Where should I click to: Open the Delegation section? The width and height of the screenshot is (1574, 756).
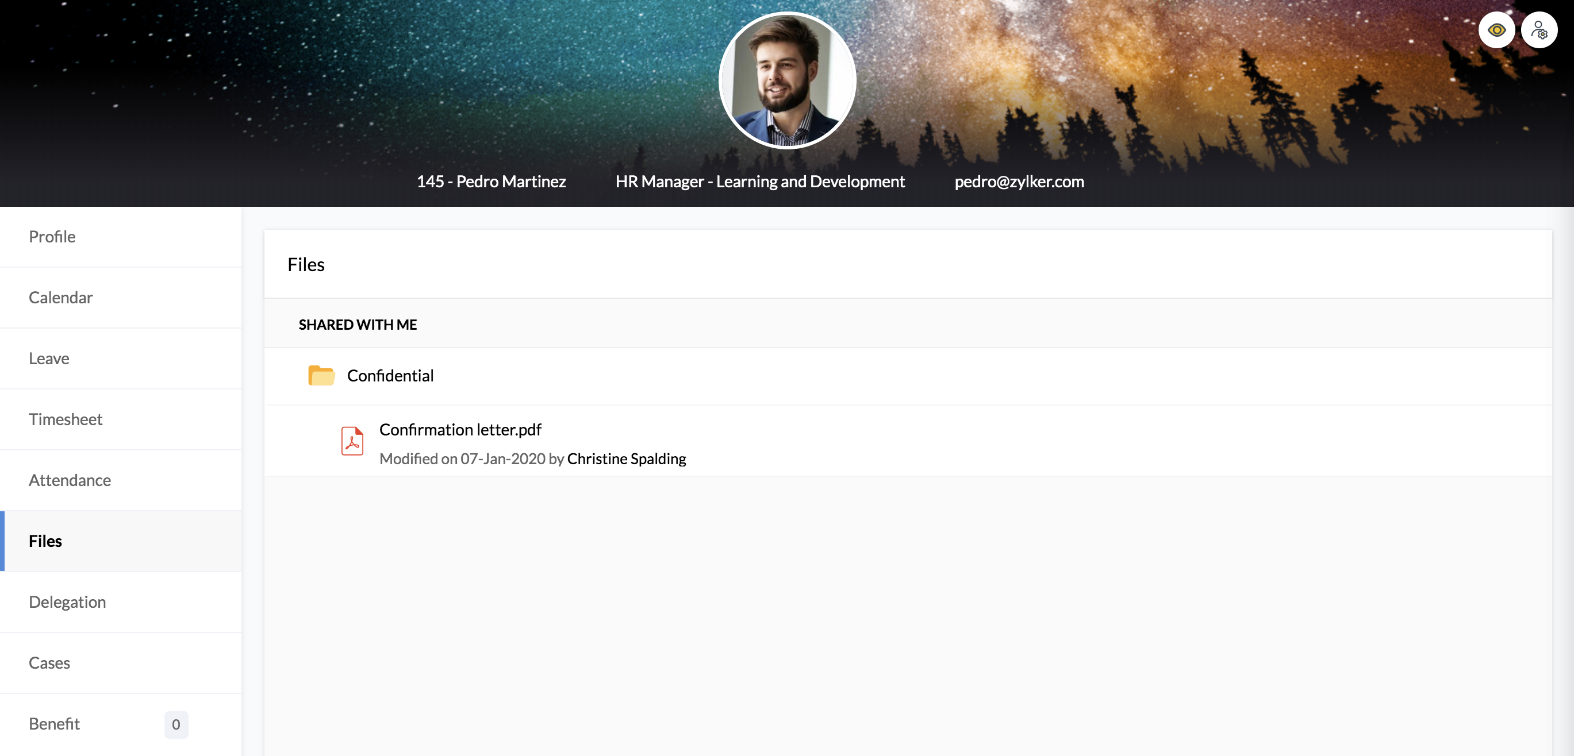click(x=67, y=602)
